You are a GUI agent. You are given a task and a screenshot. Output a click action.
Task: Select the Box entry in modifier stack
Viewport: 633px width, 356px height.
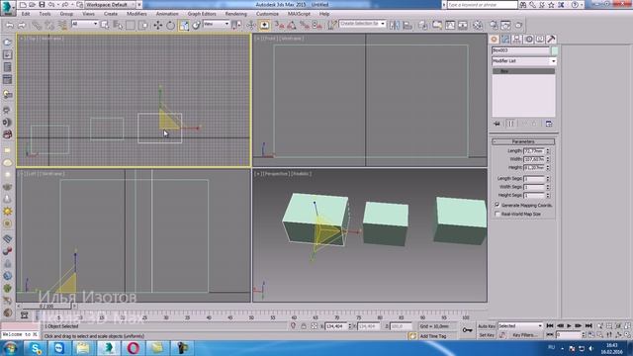[523, 71]
